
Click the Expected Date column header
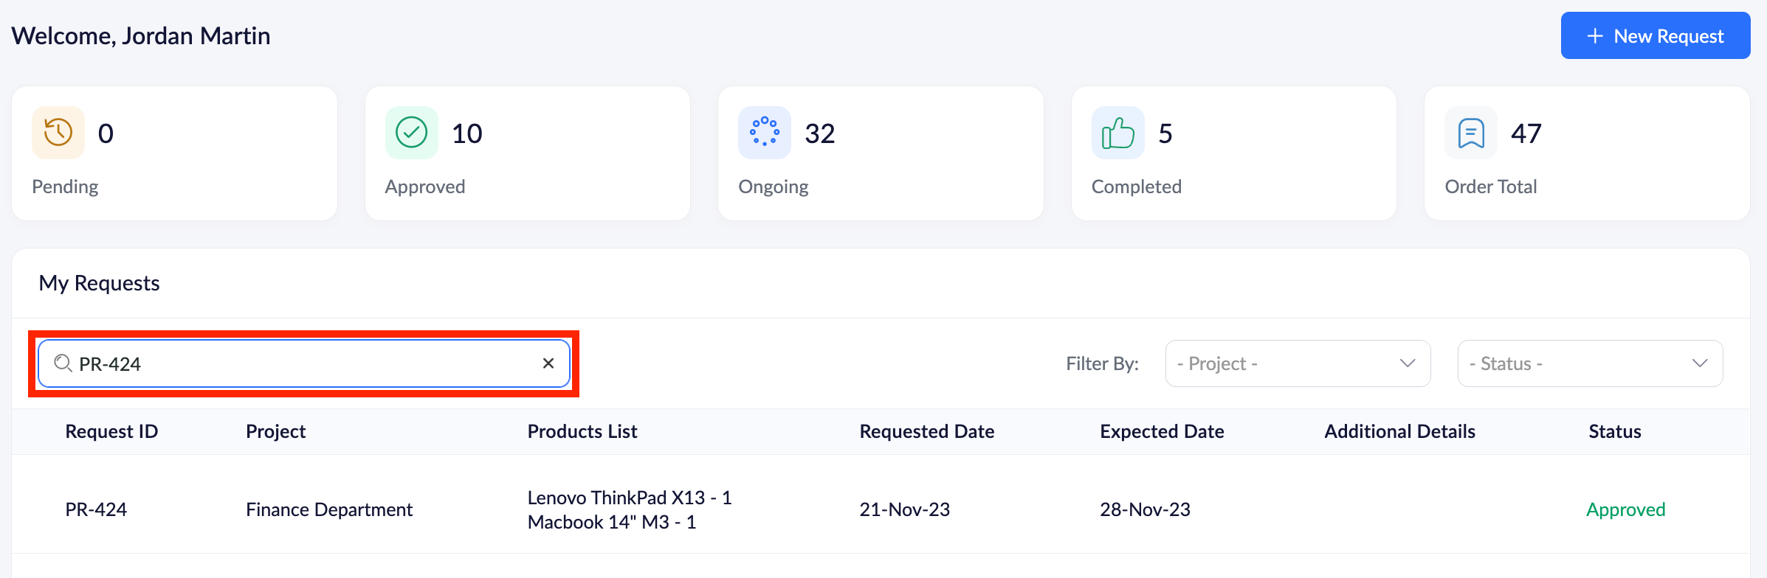tap(1162, 431)
